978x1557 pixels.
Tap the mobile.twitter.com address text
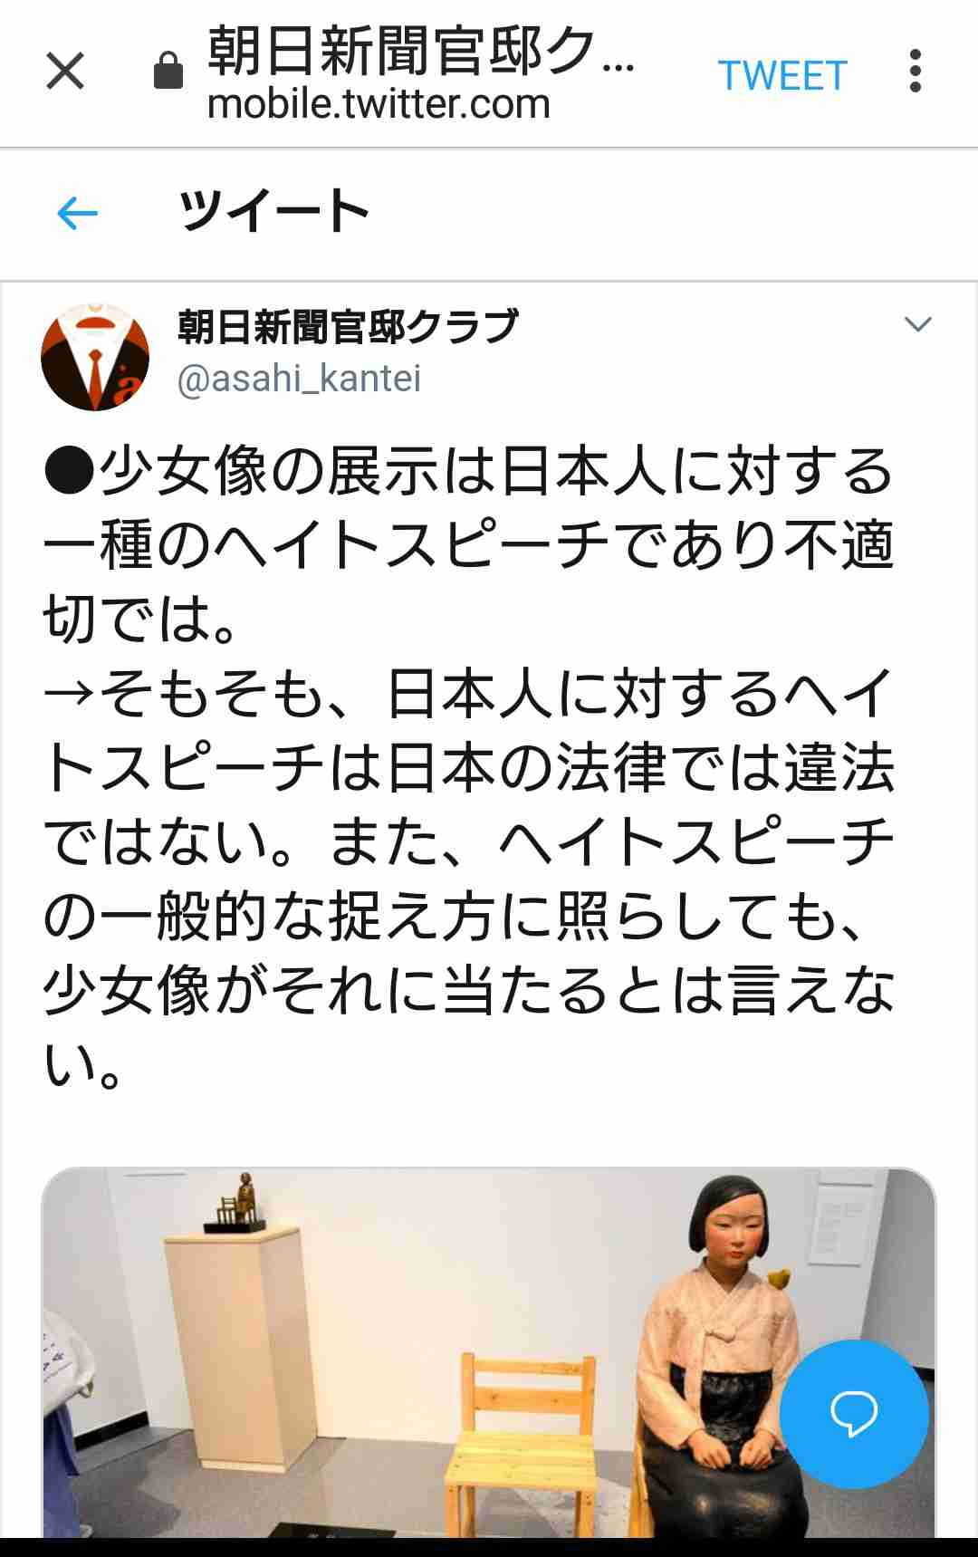point(379,104)
